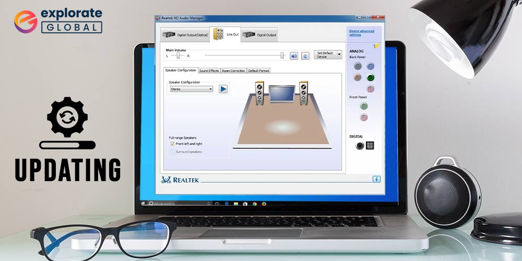The height and width of the screenshot is (261, 522).
Task: Click the mute speaker icon beside Main Volume
Action: click(293, 56)
